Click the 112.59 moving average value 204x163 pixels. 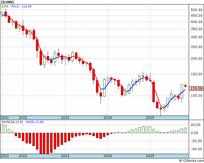click(26, 7)
